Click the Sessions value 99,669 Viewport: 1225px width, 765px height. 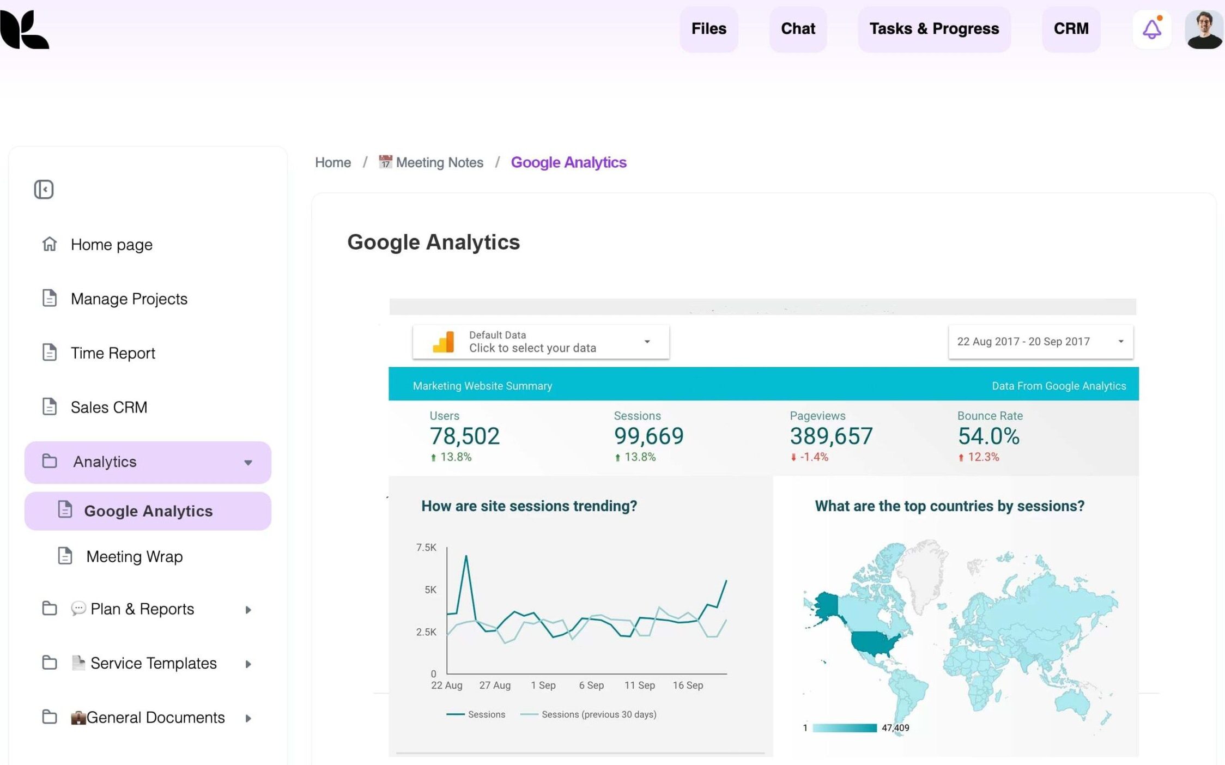pyautogui.click(x=648, y=436)
